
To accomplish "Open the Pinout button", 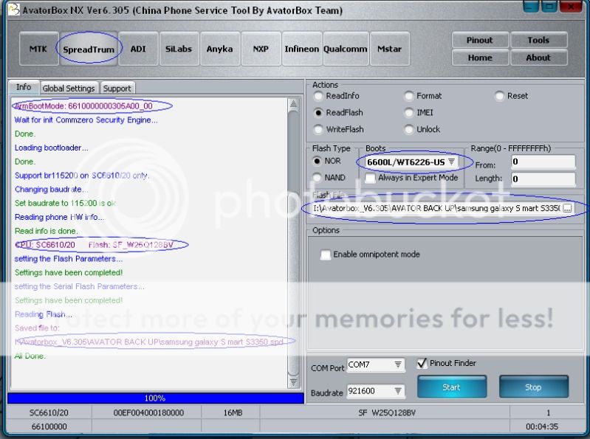I will [x=480, y=40].
